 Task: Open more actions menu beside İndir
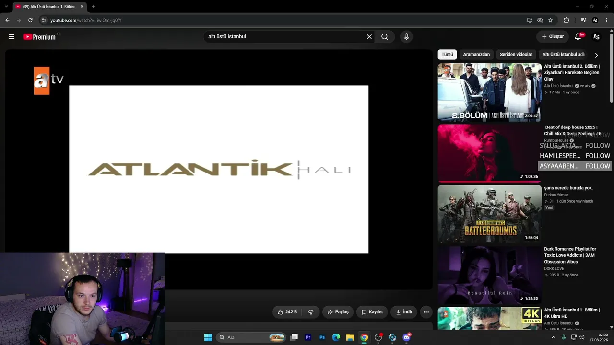tap(426, 312)
